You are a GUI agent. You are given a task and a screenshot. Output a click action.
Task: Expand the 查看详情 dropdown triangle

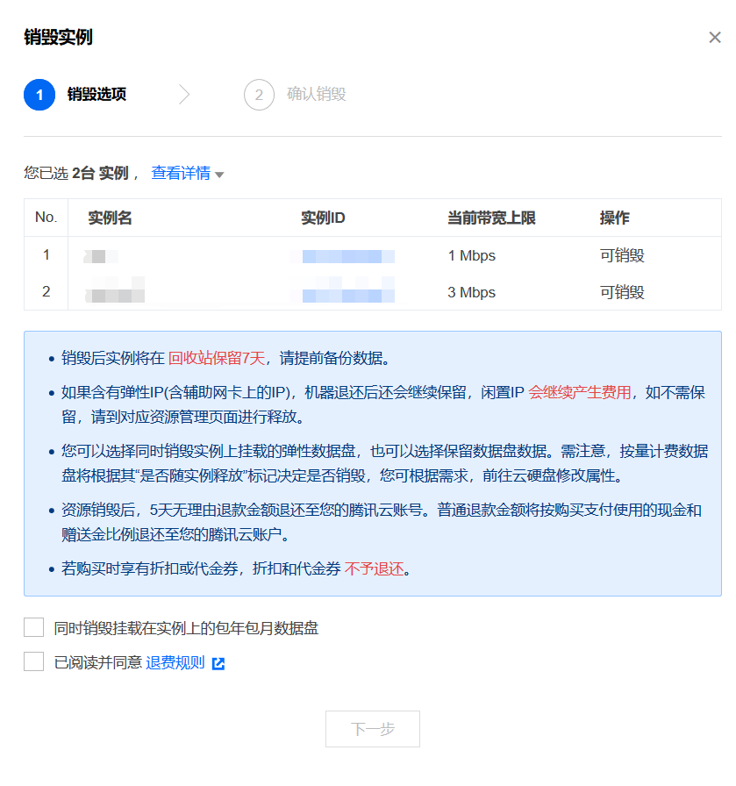219,175
